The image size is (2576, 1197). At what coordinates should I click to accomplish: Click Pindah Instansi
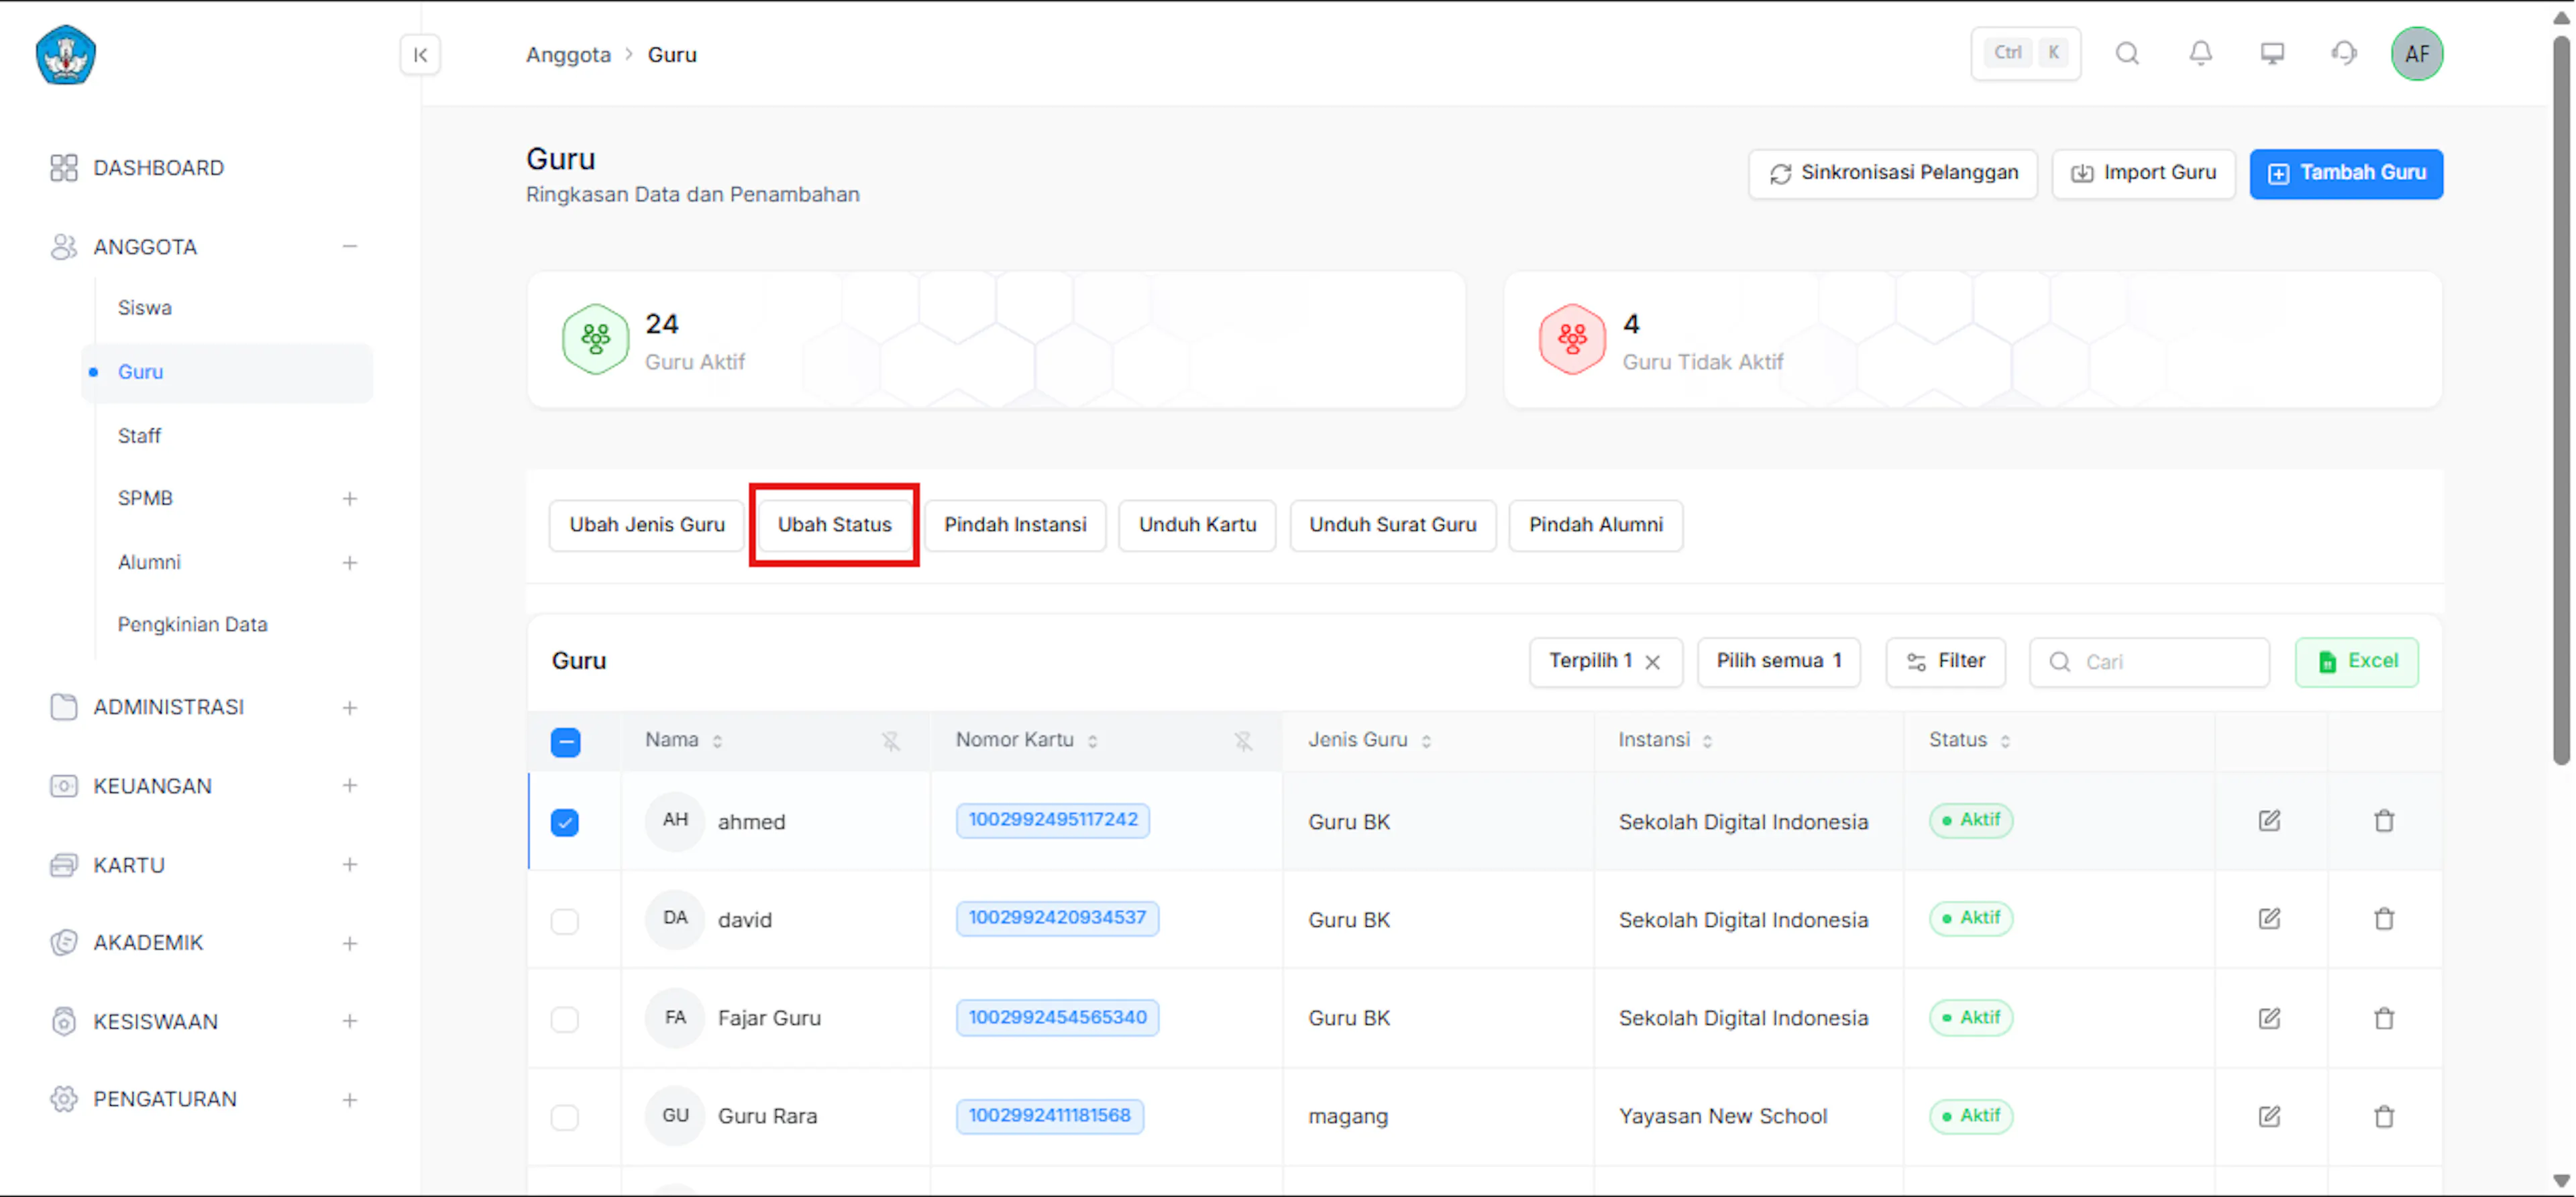[x=1015, y=525]
